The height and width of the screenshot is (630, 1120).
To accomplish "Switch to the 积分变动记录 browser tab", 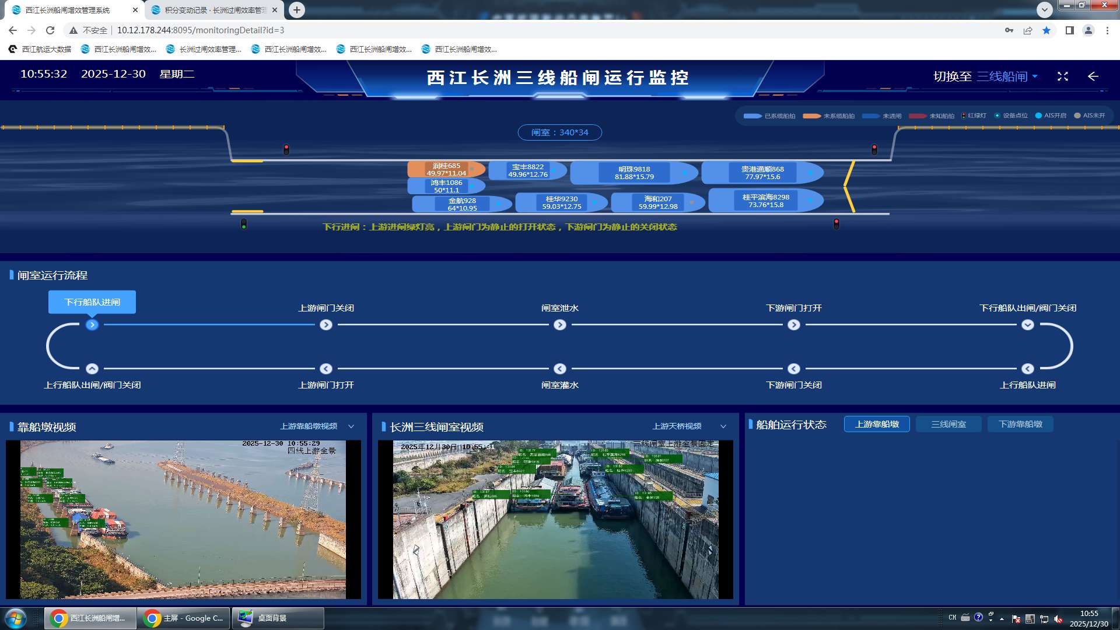I will (213, 10).
